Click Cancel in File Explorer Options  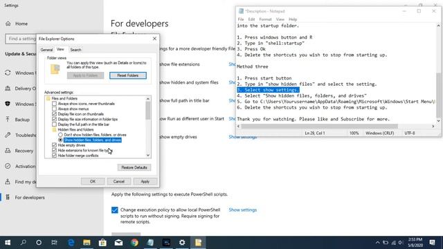[119, 181]
